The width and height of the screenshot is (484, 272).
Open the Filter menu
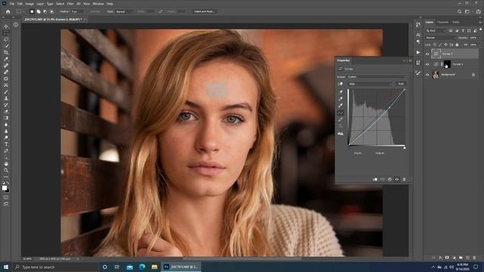tap(70, 4)
